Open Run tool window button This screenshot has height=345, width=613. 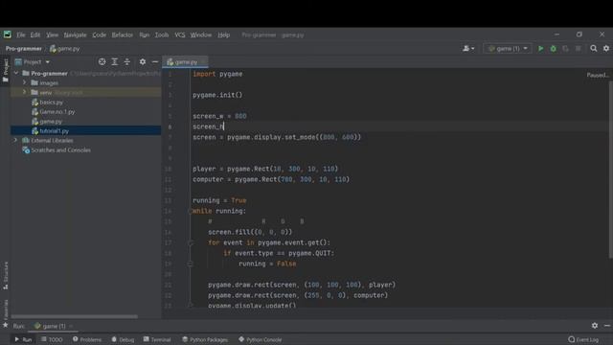(23, 339)
